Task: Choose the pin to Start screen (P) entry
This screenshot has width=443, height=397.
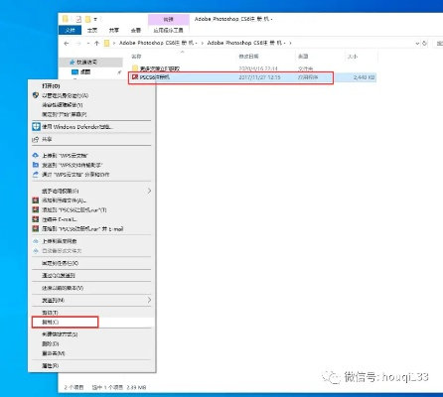Action: (65, 114)
